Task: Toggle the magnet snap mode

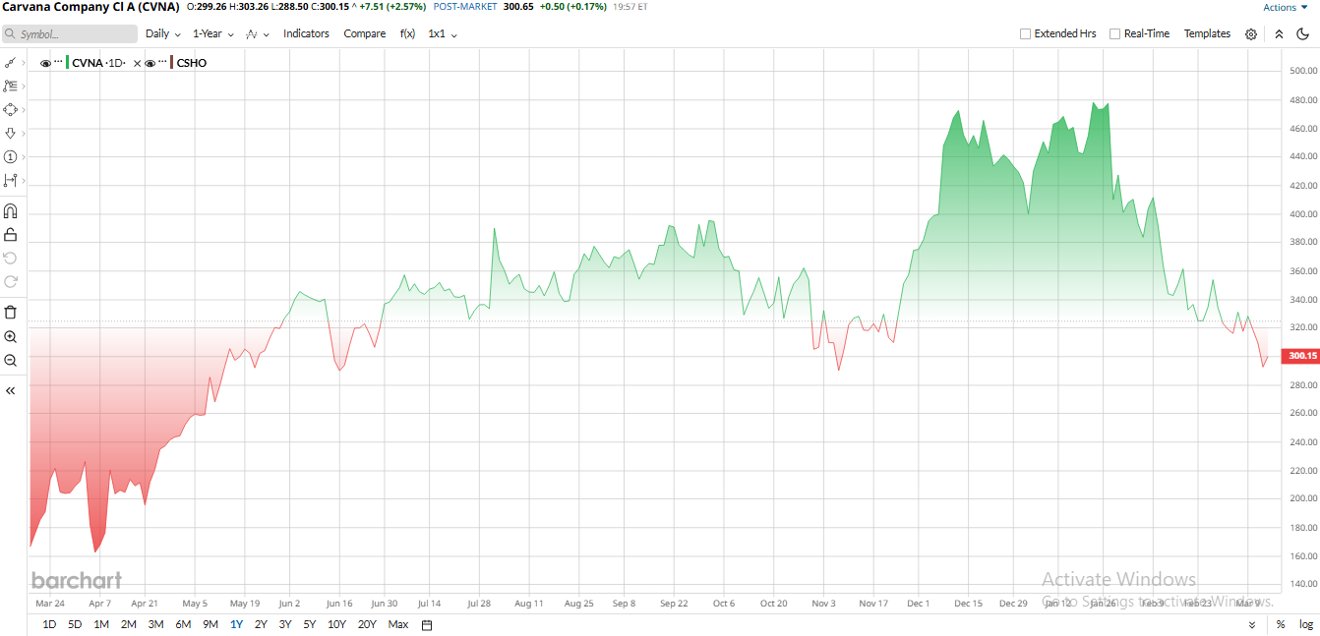Action: click(x=11, y=210)
